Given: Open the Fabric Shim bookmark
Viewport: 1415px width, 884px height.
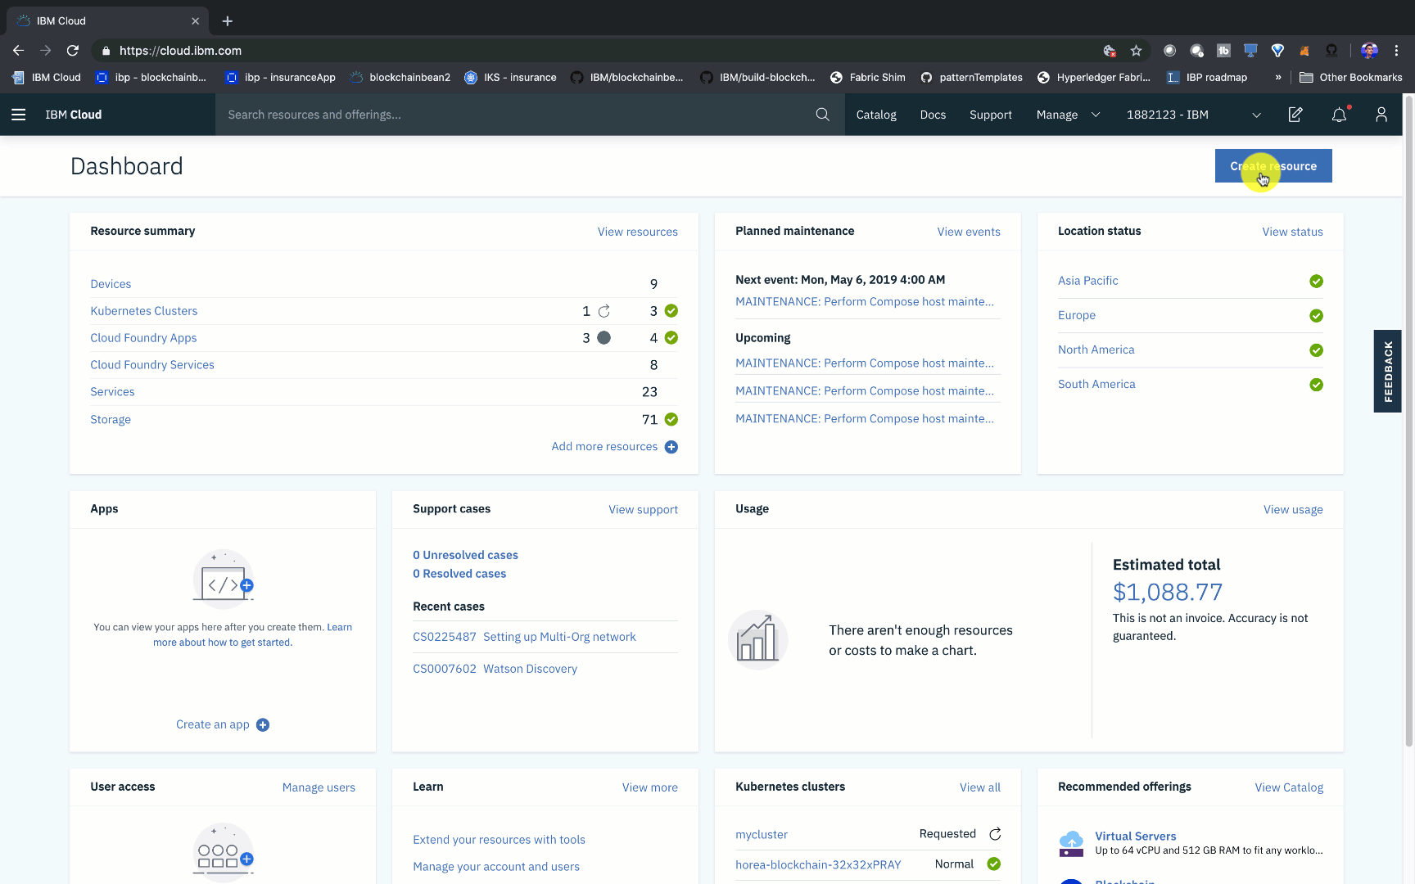Looking at the screenshot, I should coord(867,78).
